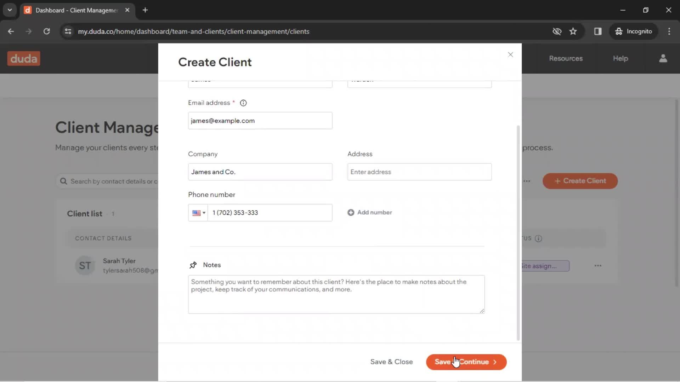Click the Sarah Tyler client name
Image resolution: width=680 pixels, height=382 pixels.
point(119,261)
